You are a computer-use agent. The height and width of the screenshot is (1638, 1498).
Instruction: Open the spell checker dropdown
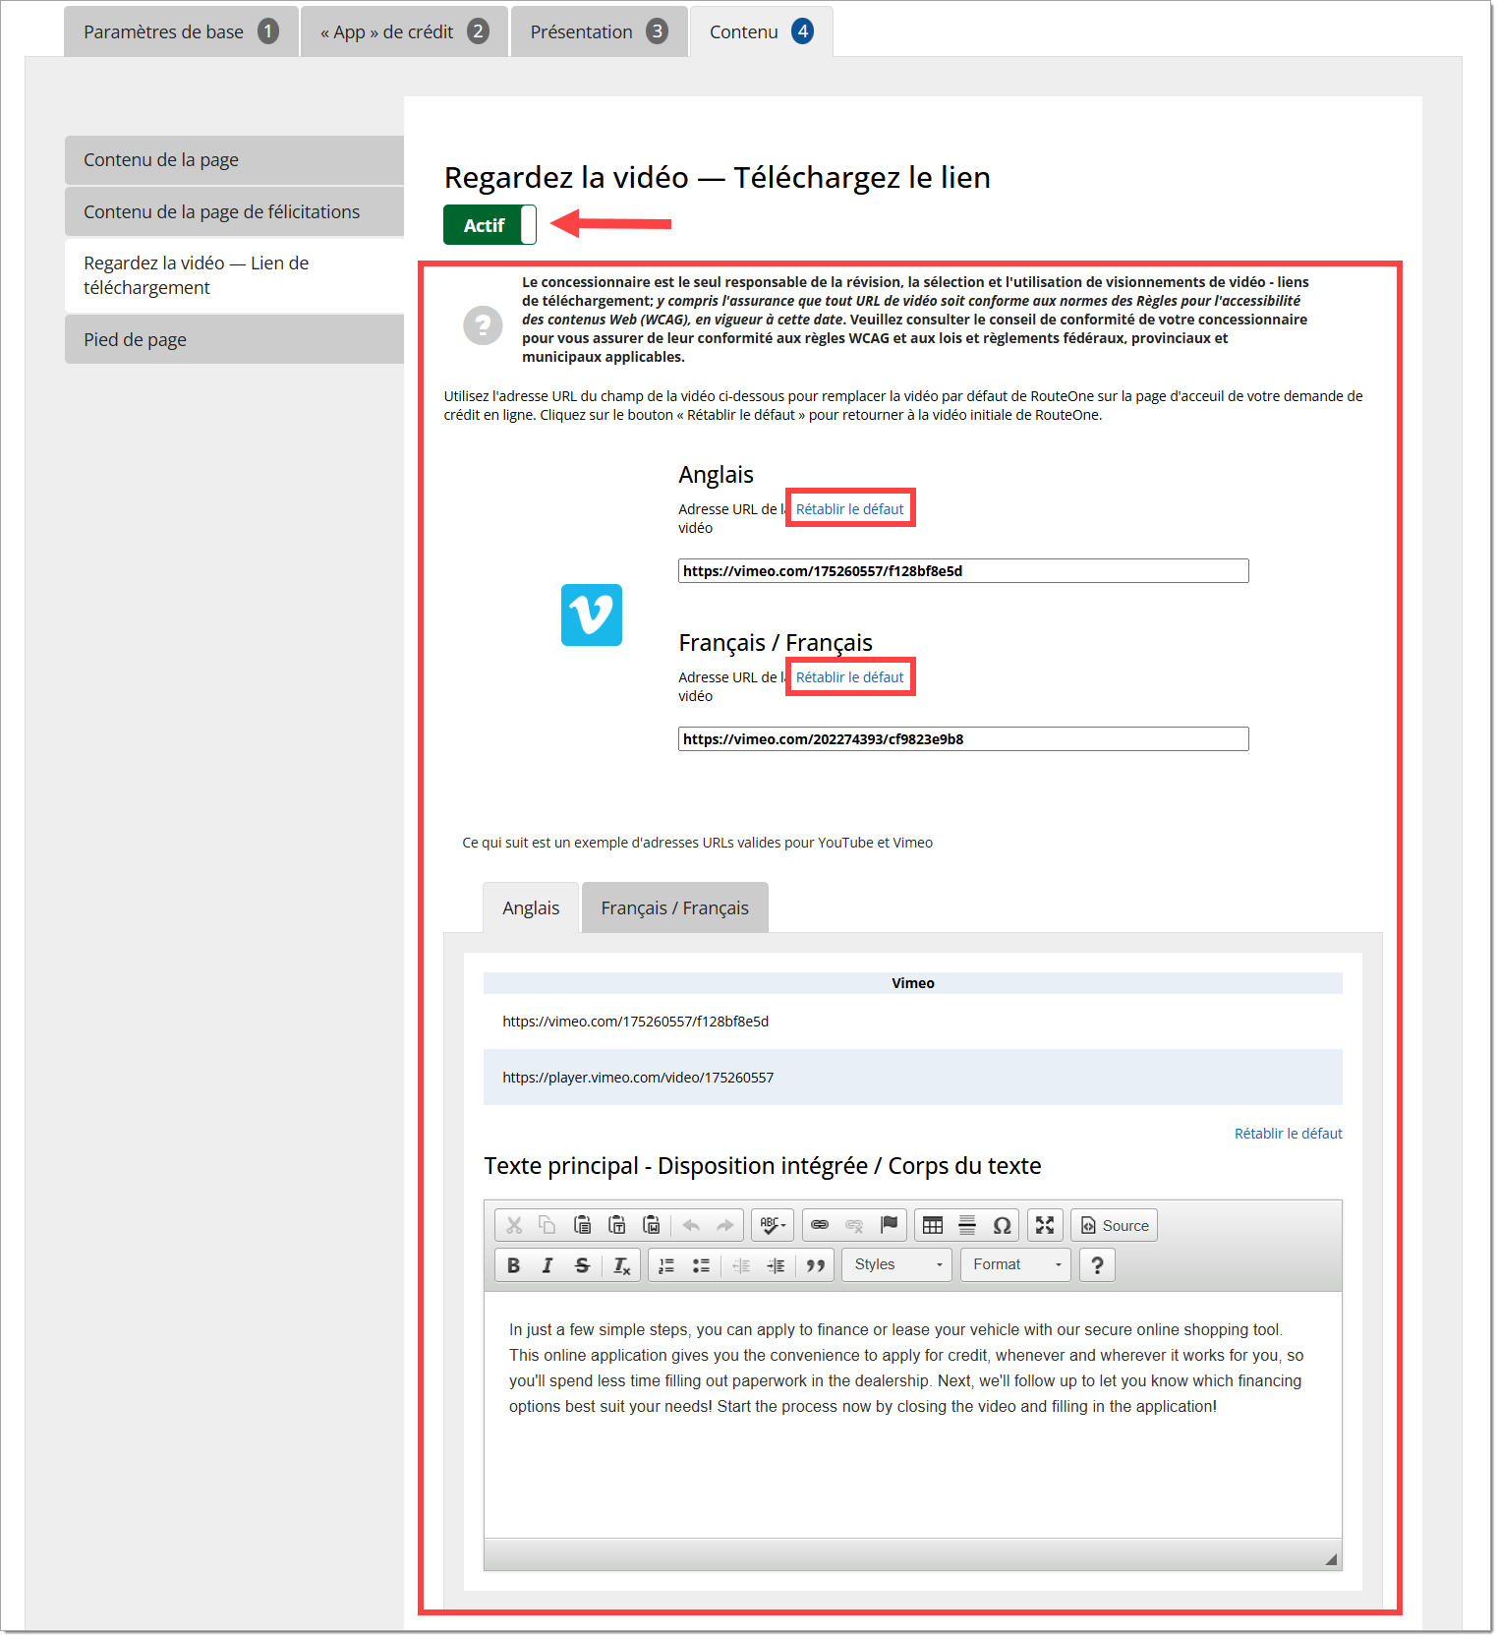(x=773, y=1225)
